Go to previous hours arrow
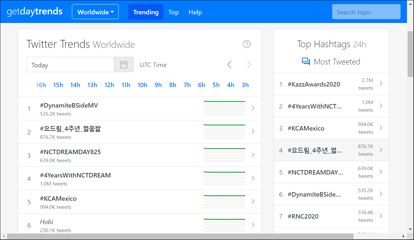 (x=229, y=65)
